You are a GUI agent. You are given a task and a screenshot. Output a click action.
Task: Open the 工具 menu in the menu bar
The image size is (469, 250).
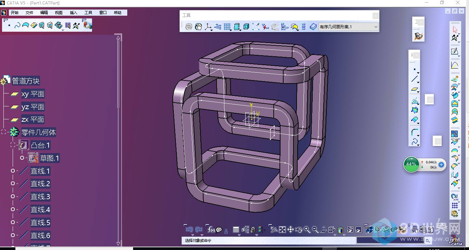coord(88,13)
